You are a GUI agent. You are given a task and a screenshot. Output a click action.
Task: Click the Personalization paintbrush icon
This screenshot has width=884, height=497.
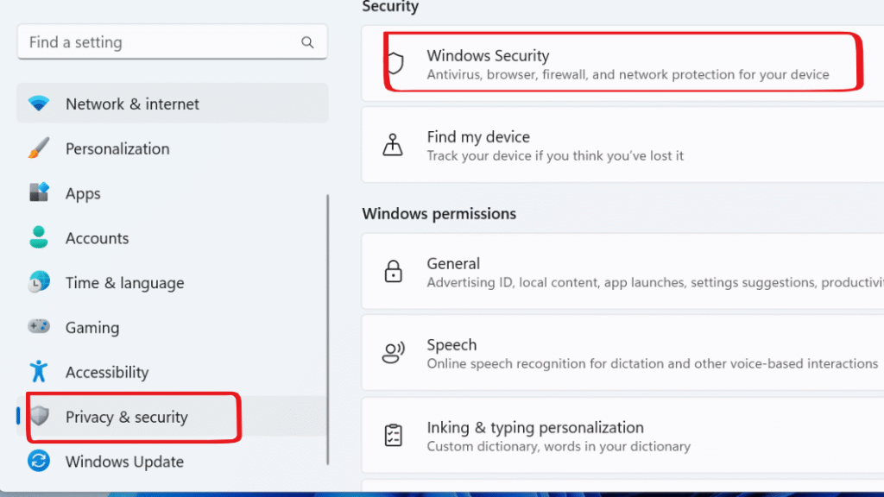39,148
